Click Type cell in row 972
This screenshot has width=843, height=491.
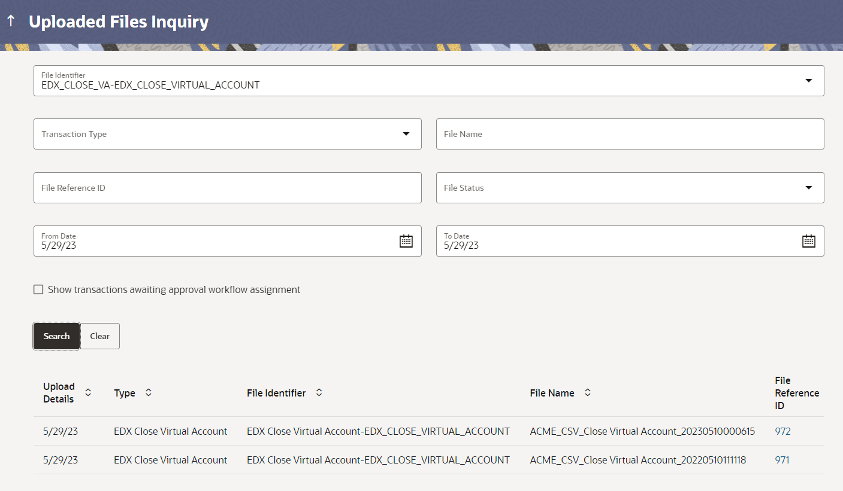click(x=171, y=431)
